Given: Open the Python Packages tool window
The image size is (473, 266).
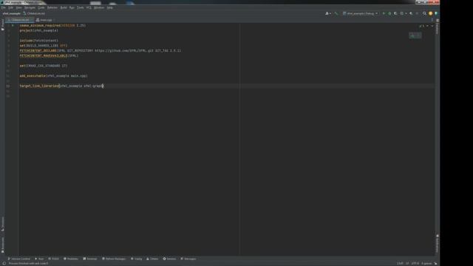Looking at the screenshot, I should pos(114,259).
